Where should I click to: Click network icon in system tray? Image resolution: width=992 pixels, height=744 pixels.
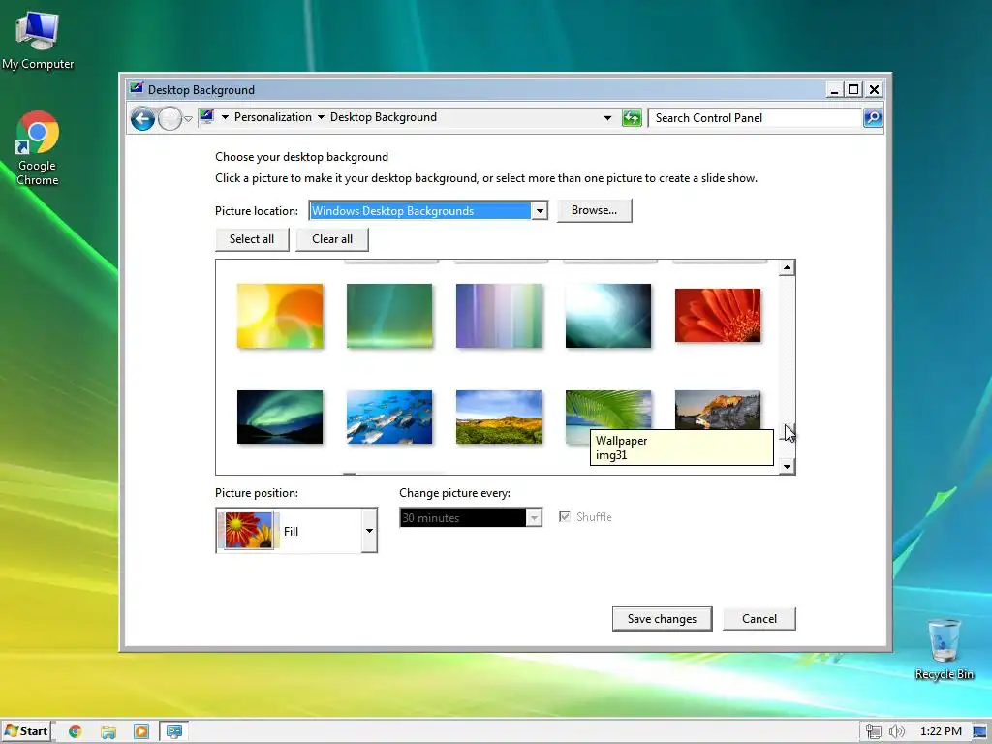coord(873,731)
